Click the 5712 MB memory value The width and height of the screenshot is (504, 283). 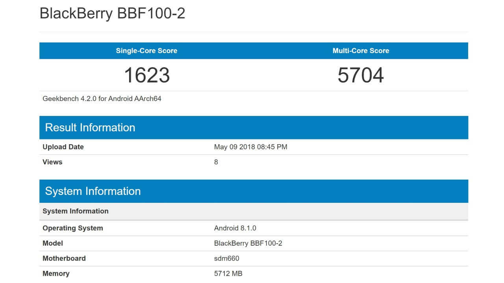(228, 274)
